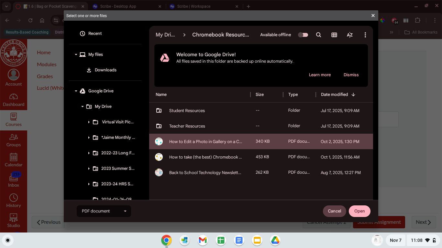Image resolution: width=442 pixels, height=248 pixels.
Task: Switch file list to thumbnail grid view
Action: pyautogui.click(x=334, y=35)
